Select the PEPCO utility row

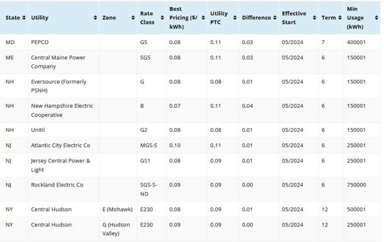click(x=40, y=42)
